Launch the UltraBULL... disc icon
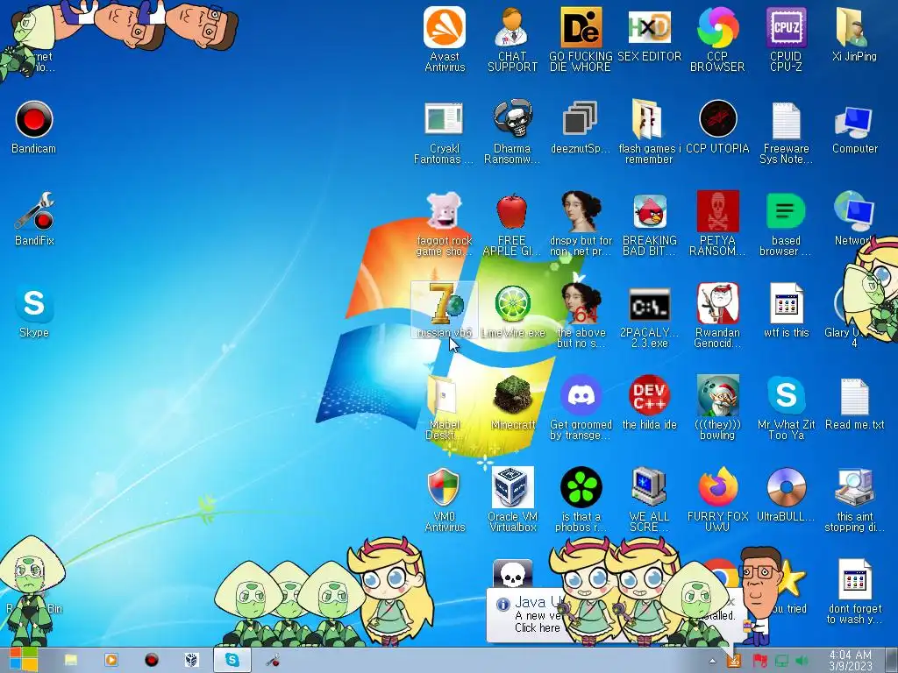Viewport: 898px width, 673px height. pyautogui.click(x=786, y=495)
